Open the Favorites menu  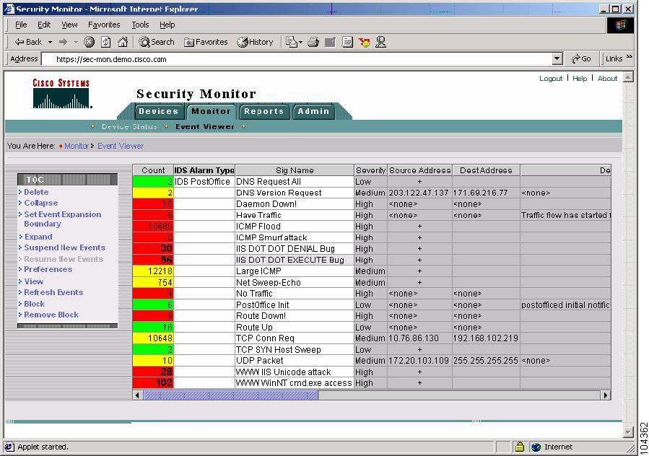click(x=104, y=25)
